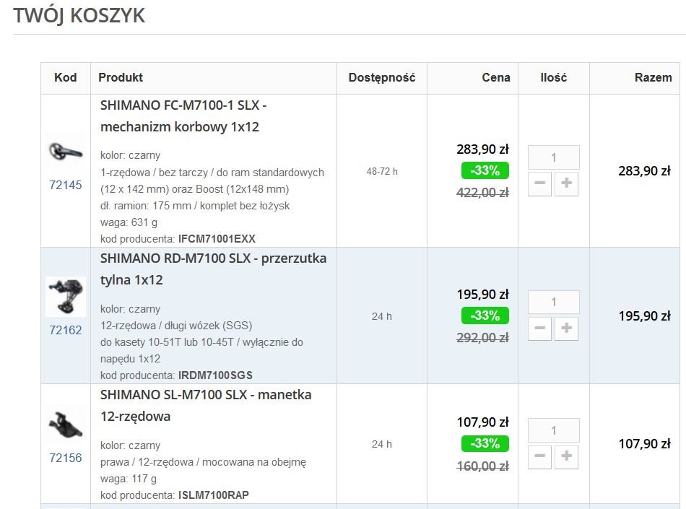Click crossed-out price 160,00 zł
Viewport: 686px width, 509px height.
click(x=482, y=466)
